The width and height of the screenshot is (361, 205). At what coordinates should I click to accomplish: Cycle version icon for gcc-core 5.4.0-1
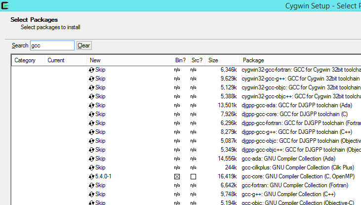92,177
